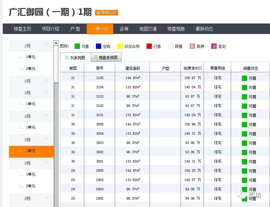Viewport: 270px width, 207px height.
Task: Click room number 3003
Action: (100, 143)
